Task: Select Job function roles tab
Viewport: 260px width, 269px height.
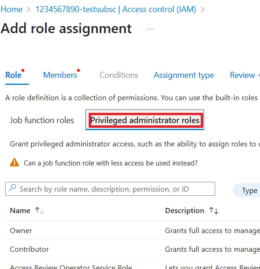Action: [42, 120]
